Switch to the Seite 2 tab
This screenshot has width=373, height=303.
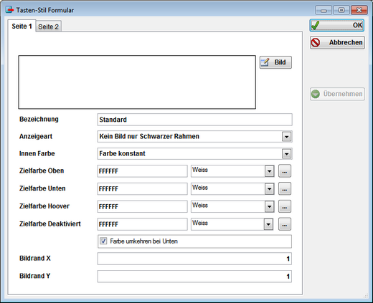tap(49, 27)
